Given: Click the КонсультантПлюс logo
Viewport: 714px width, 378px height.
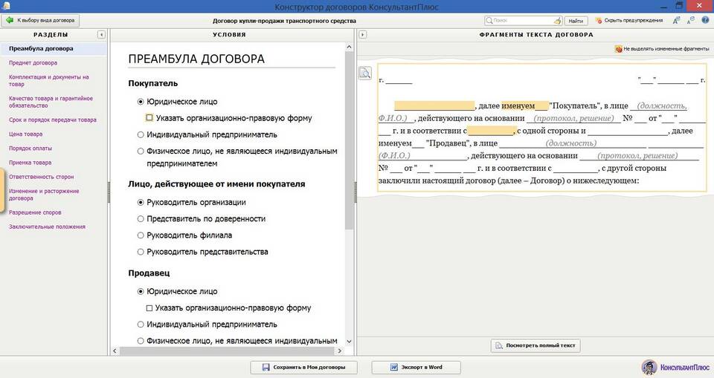Looking at the screenshot, I should [x=672, y=367].
